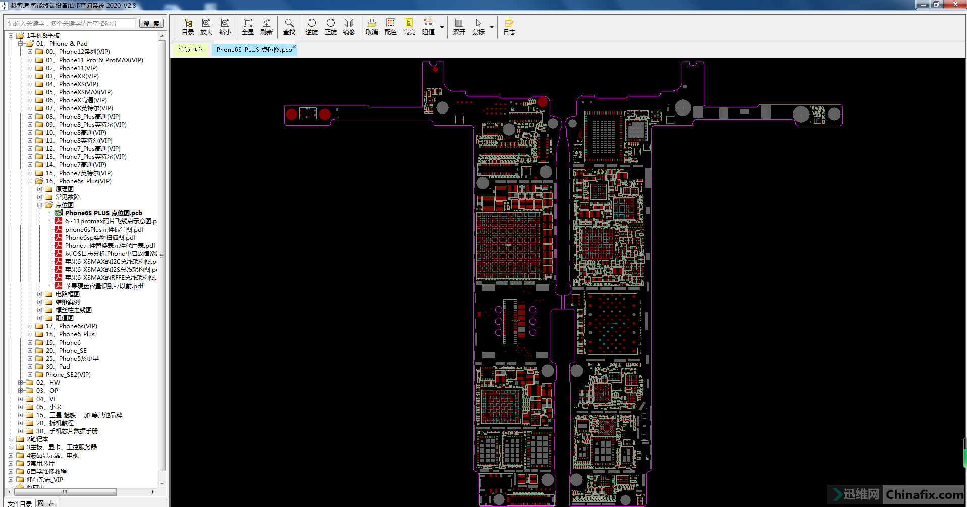Click the 刷新 refresh icon

266,27
